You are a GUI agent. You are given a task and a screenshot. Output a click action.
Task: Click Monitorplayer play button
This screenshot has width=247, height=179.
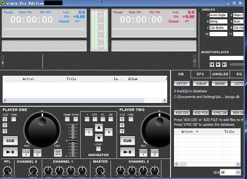218,65
